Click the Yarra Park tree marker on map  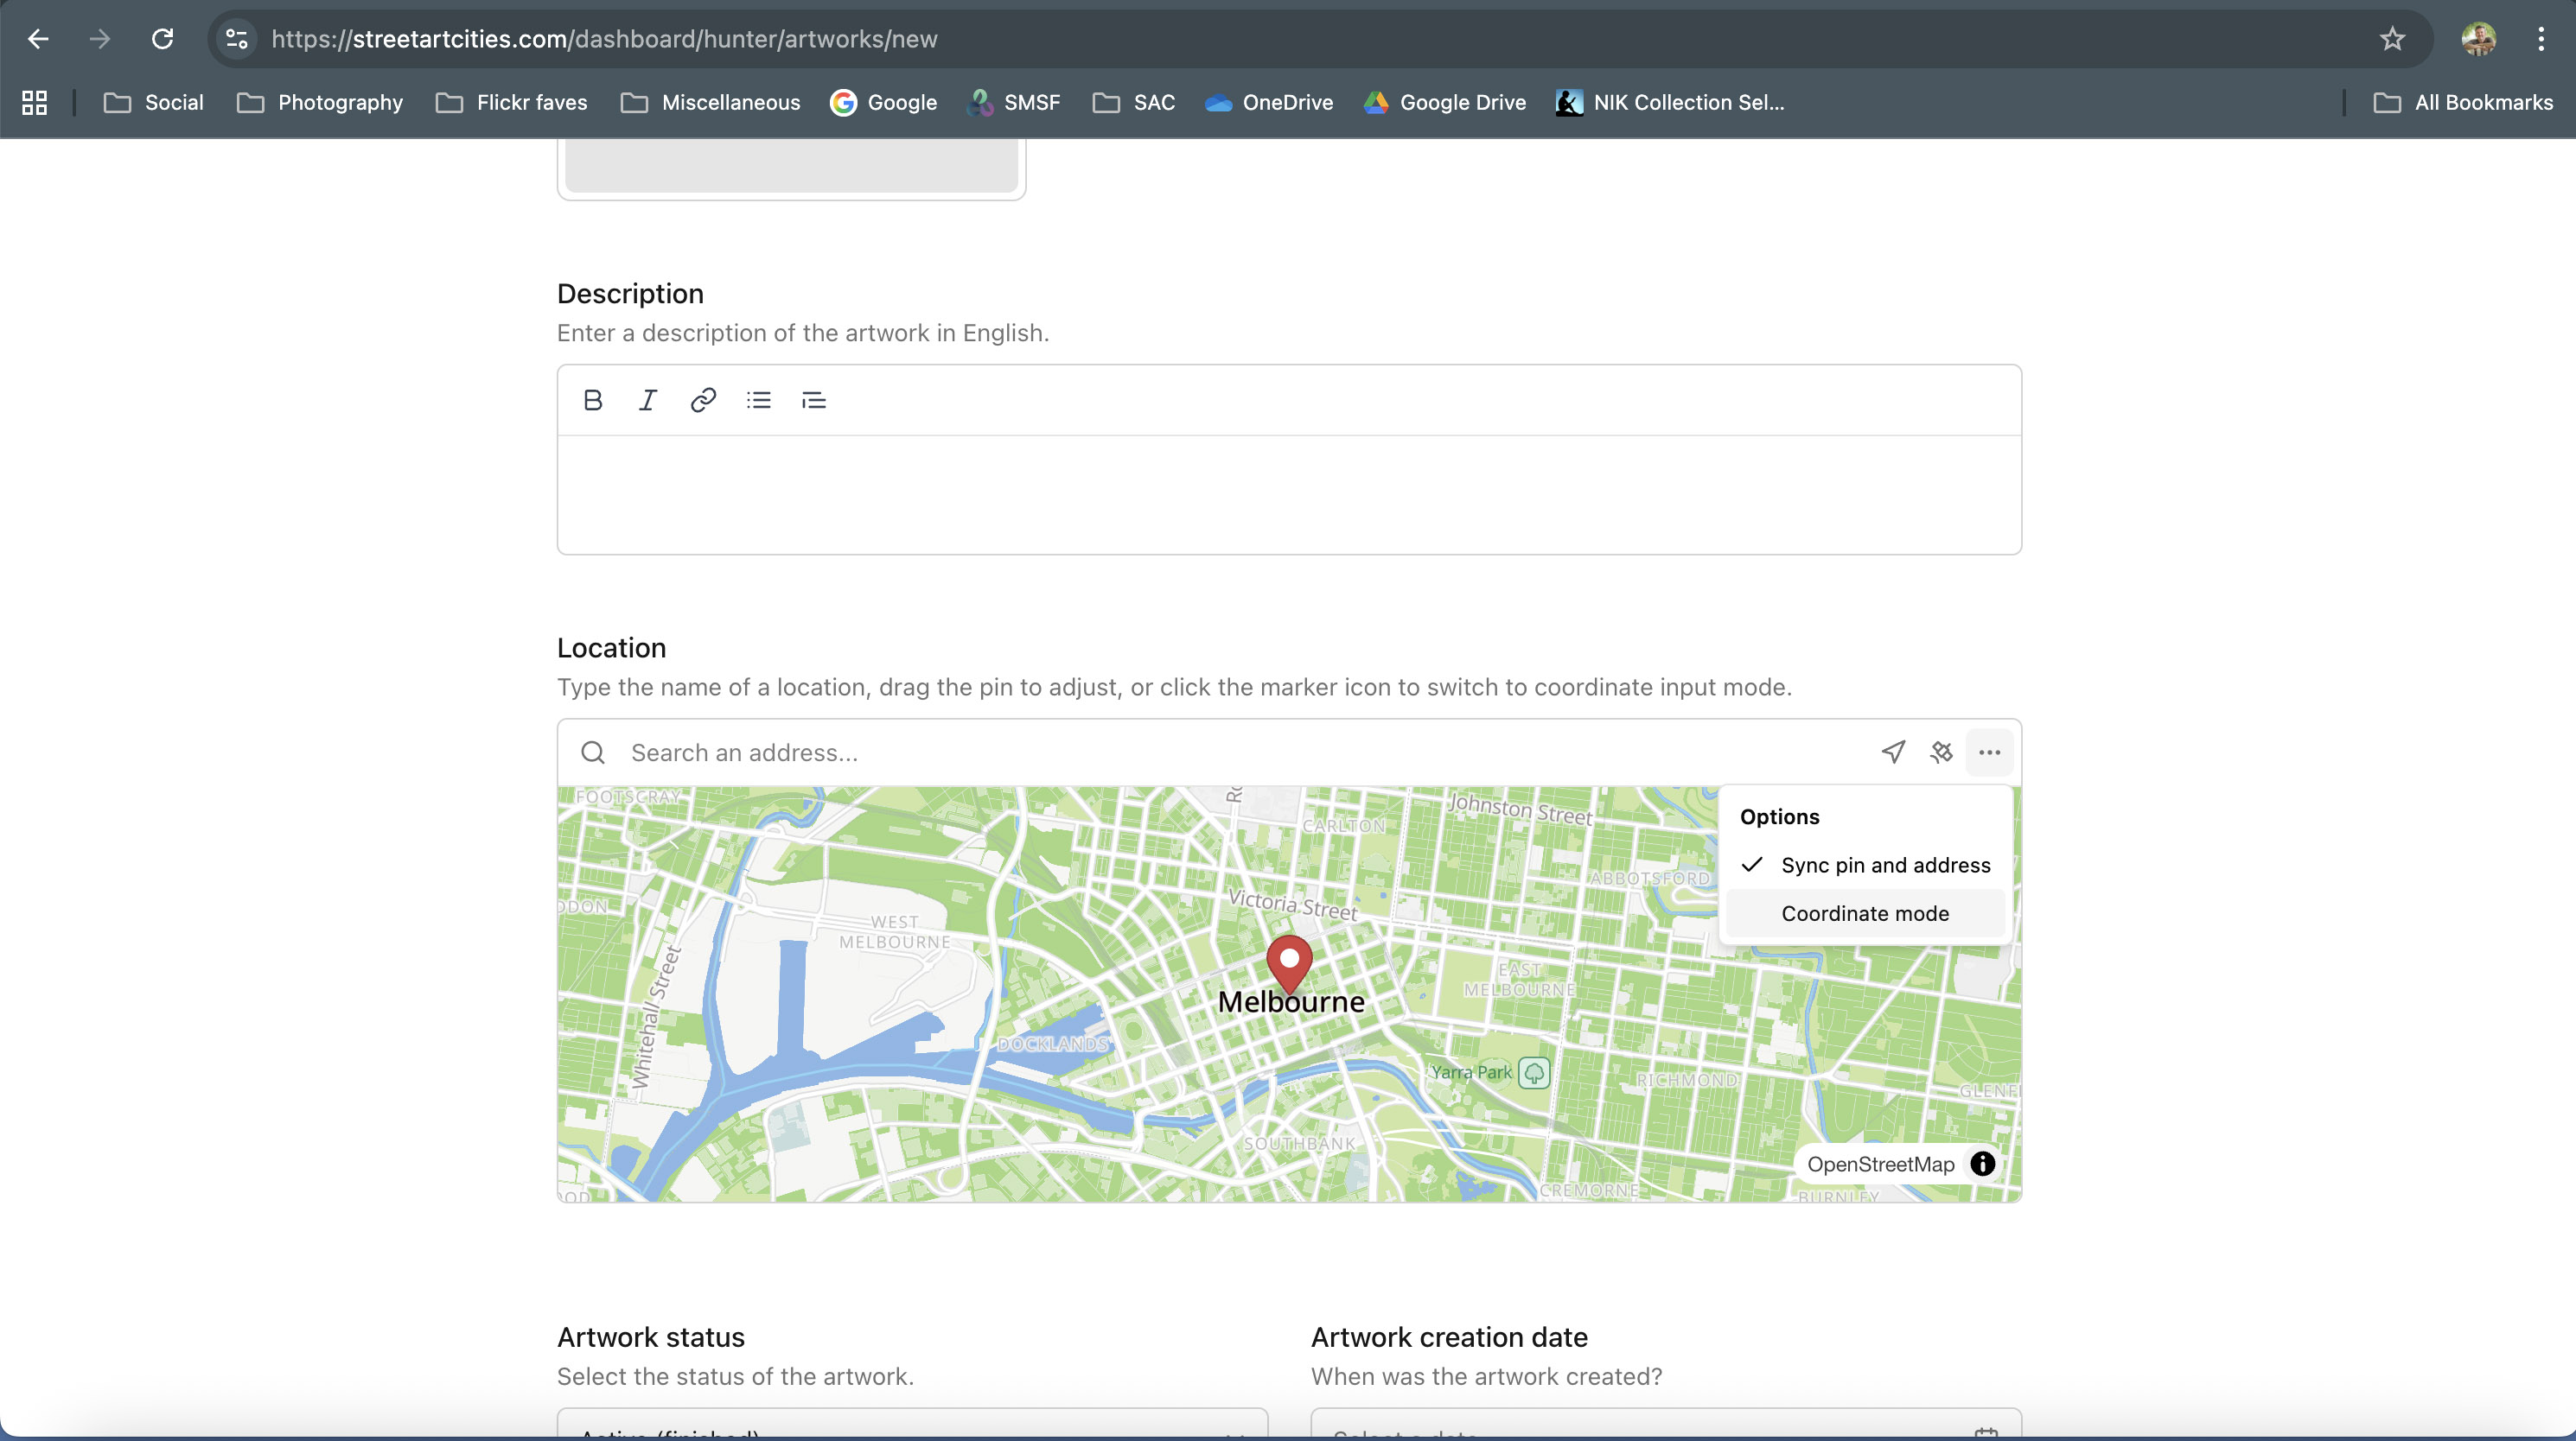(x=1533, y=1072)
